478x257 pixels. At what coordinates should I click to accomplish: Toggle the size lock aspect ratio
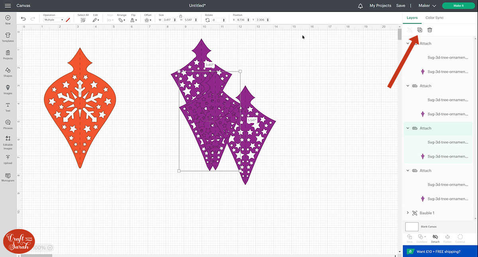(180, 16)
